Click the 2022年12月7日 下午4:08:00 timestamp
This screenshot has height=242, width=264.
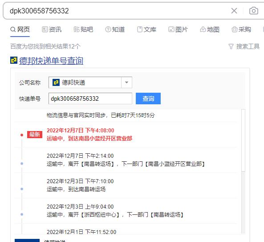tap(81, 130)
